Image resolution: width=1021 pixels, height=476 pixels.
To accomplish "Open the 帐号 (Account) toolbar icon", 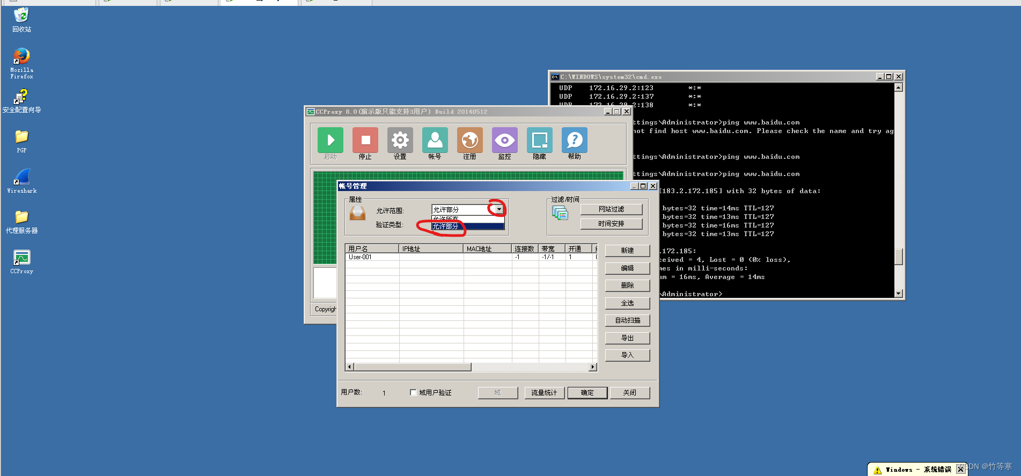I will (x=435, y=141).
